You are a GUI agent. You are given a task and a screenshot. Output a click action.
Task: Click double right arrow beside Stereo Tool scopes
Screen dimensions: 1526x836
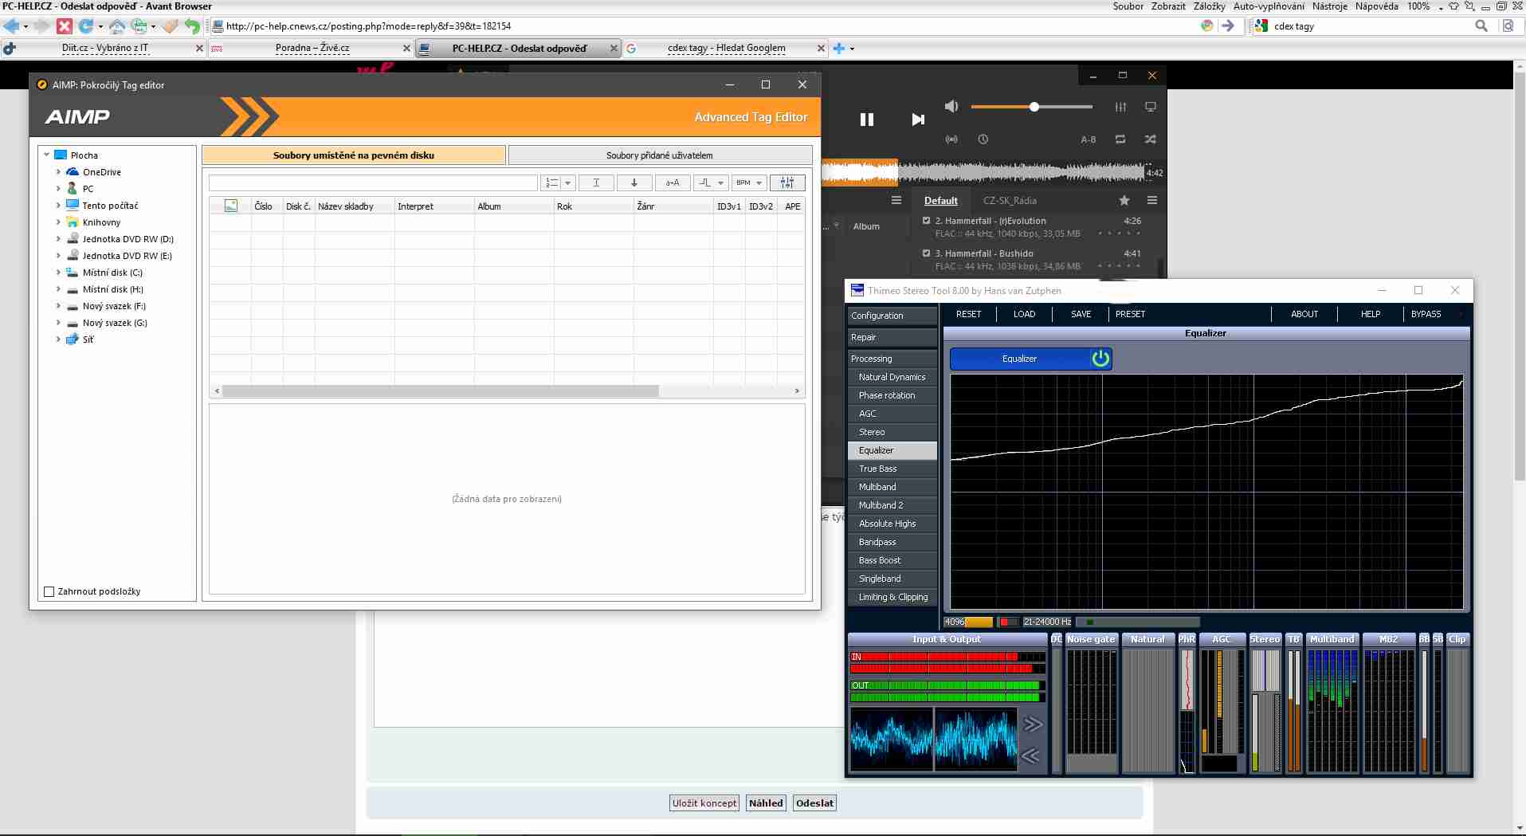[1032, 724]
